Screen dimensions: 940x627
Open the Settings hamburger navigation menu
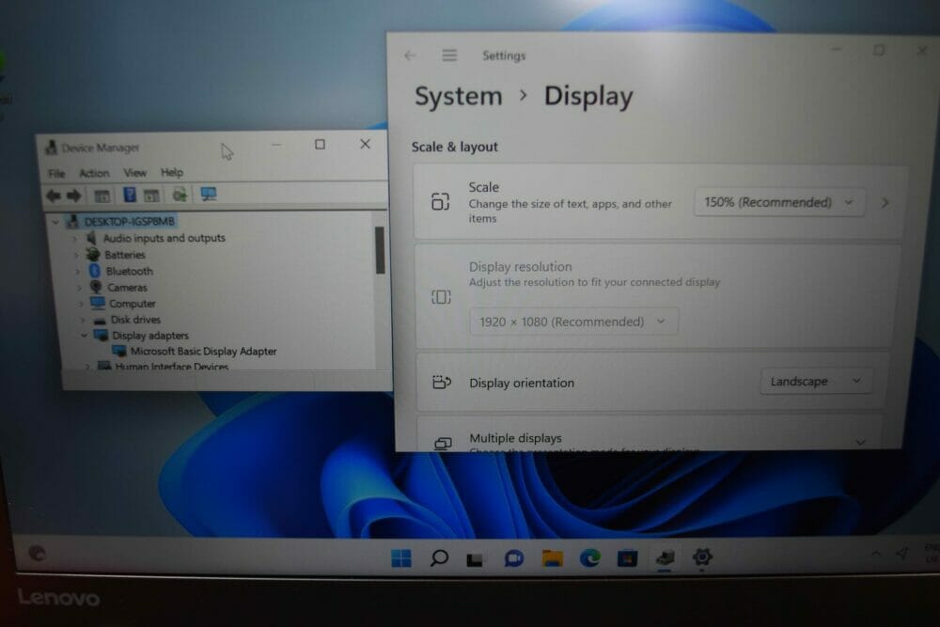click(x=449, y=55)
